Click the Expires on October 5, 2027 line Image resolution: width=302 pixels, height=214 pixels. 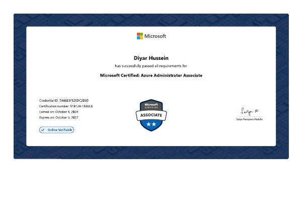58,117
